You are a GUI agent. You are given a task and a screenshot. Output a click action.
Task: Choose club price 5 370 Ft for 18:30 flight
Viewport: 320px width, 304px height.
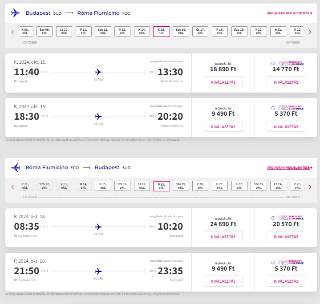[x=286, y=126]
